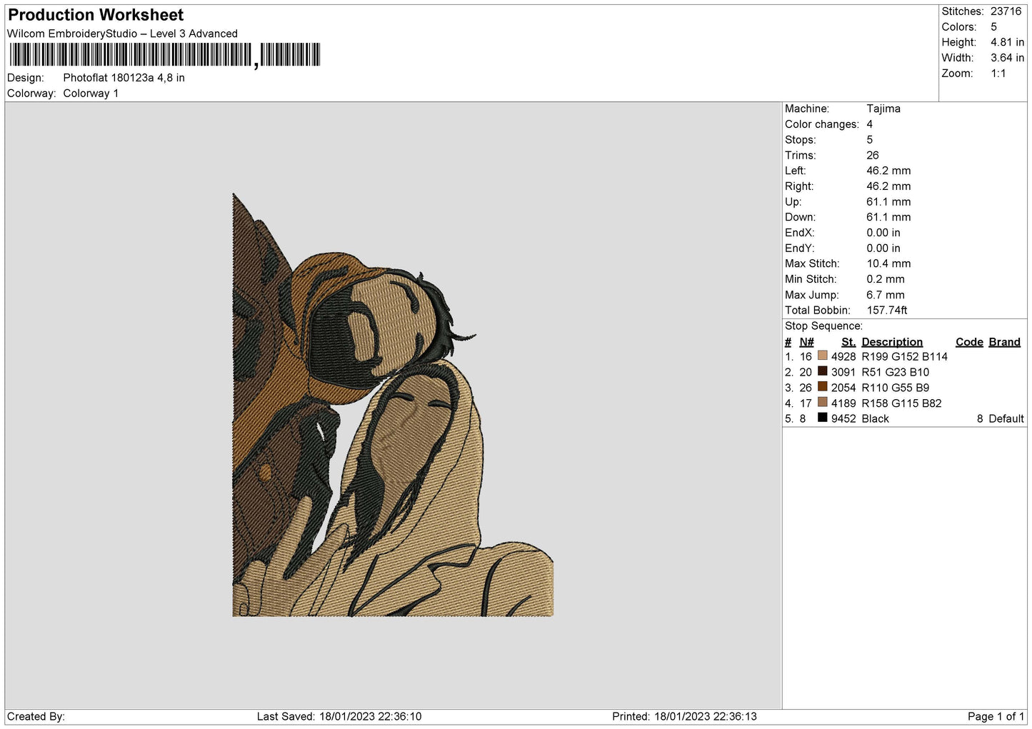The width and height of the screenshot is (1032, 729).
Task: Click description 'R51 G23 B10'
Action: [895, 373]
